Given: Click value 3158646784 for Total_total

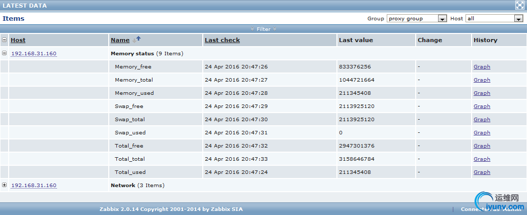Looking at the screenshot, I should pyautogui.click(x=357, y=159).
